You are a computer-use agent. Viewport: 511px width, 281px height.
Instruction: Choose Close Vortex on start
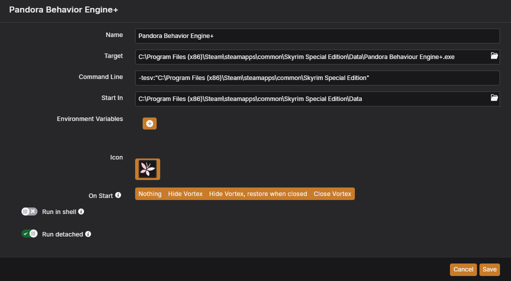point(332,193)
